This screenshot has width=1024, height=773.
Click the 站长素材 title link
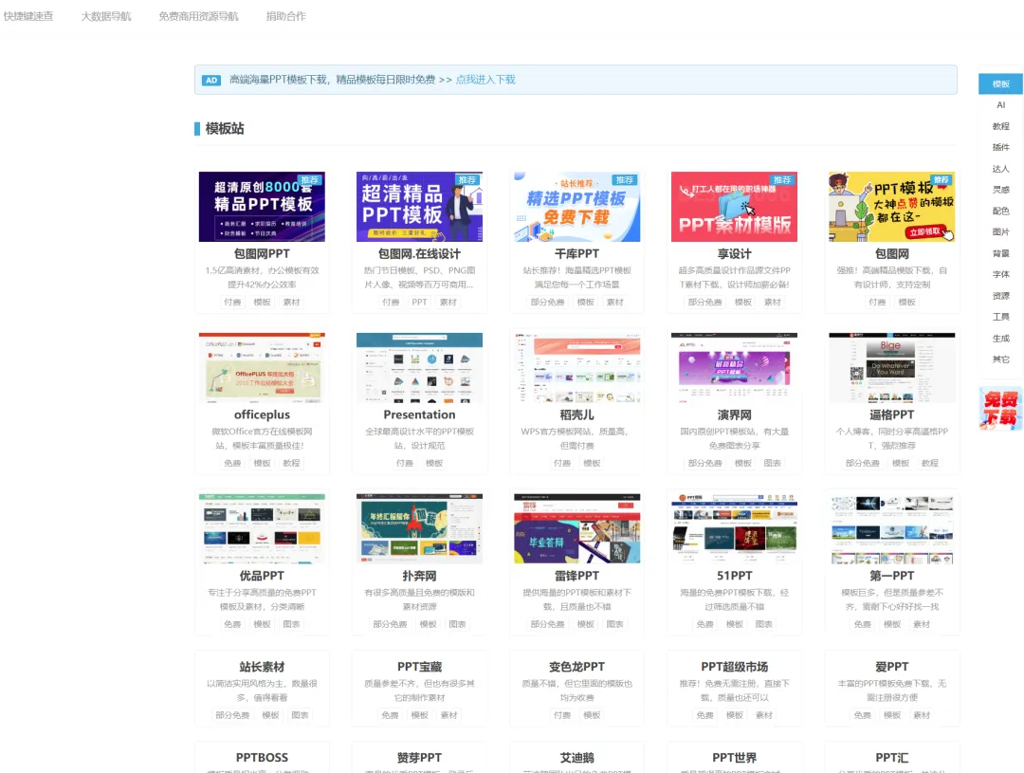click(262, 667)
